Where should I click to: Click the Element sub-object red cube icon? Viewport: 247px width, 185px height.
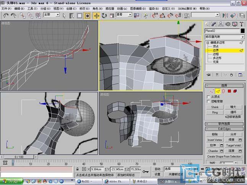coord(235,91)
